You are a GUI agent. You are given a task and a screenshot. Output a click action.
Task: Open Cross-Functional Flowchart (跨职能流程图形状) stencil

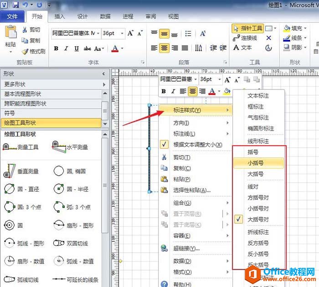[x=51, y=104]
